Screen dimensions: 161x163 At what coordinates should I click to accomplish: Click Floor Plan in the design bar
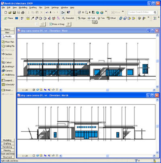tap(8, 42)
